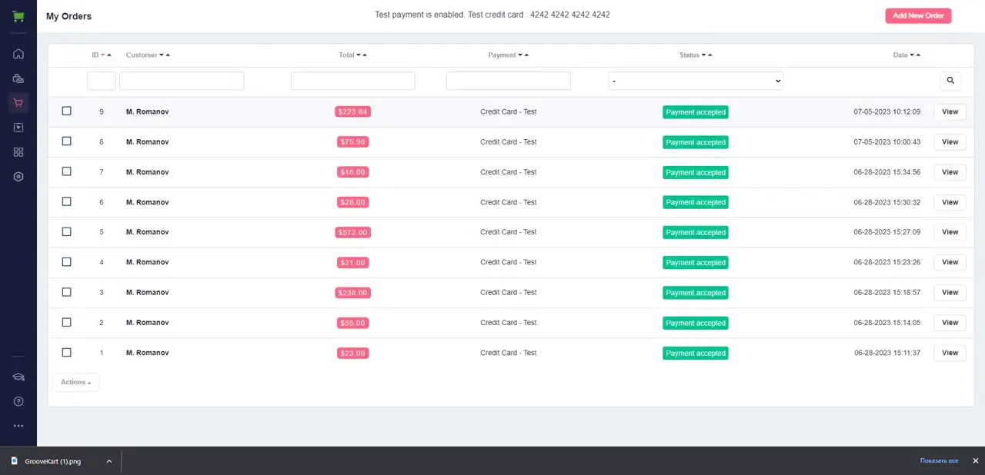This screenshot has width=985, height=475.
Task: Click customer M. Romanov in order 4
Action: (147, 262)
